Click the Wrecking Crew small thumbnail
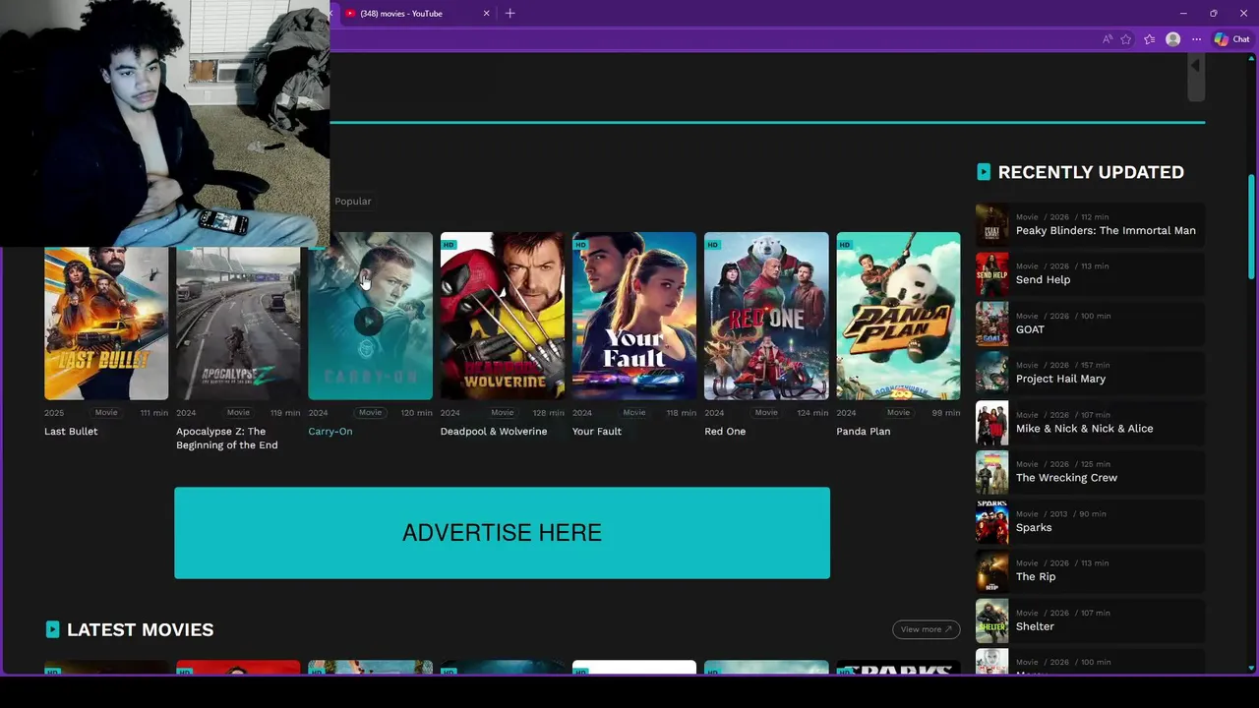 (x=991, y=472)
